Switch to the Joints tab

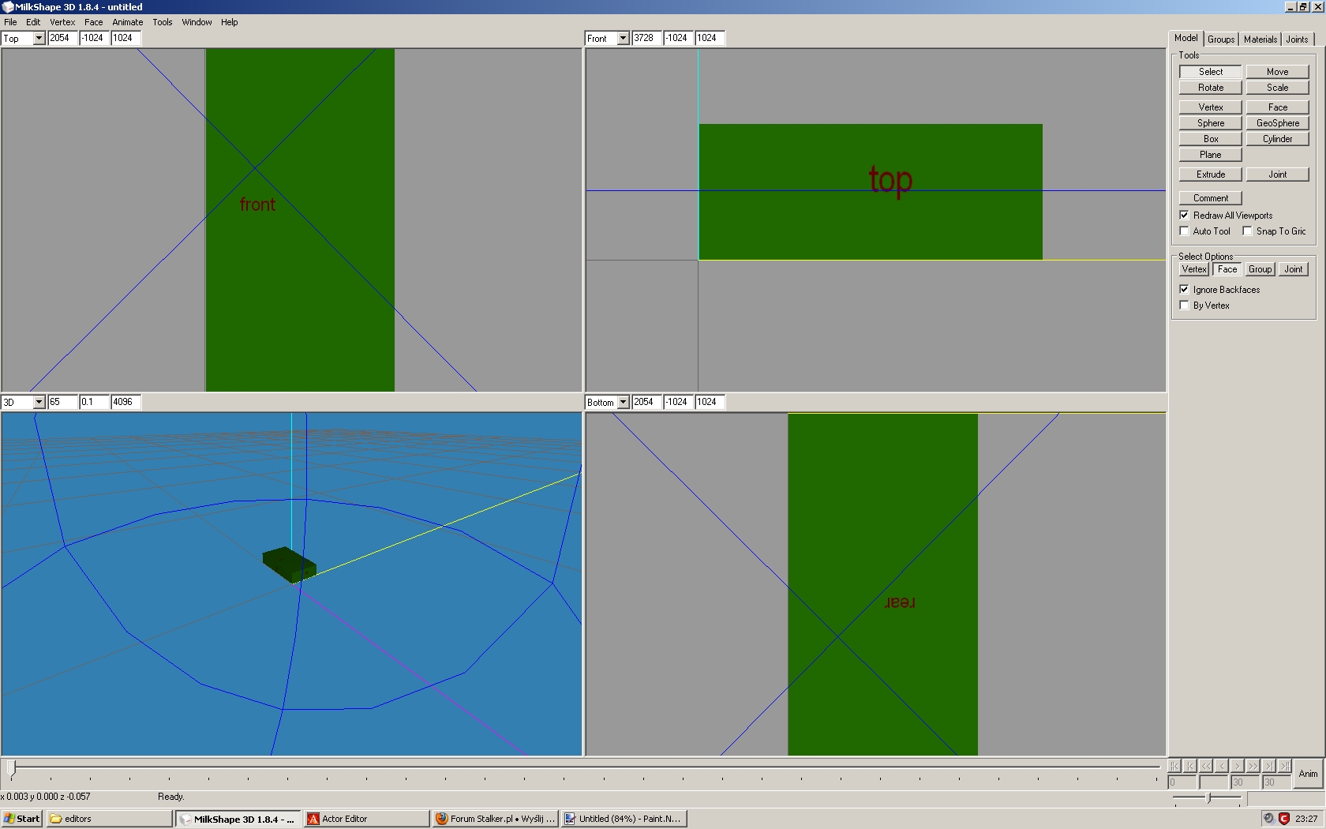coord(1298,39)
